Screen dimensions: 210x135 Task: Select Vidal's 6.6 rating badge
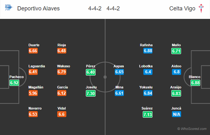point(62,114)
